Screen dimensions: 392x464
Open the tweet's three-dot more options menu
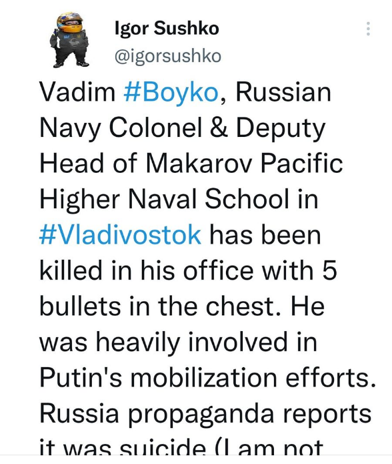368,29
